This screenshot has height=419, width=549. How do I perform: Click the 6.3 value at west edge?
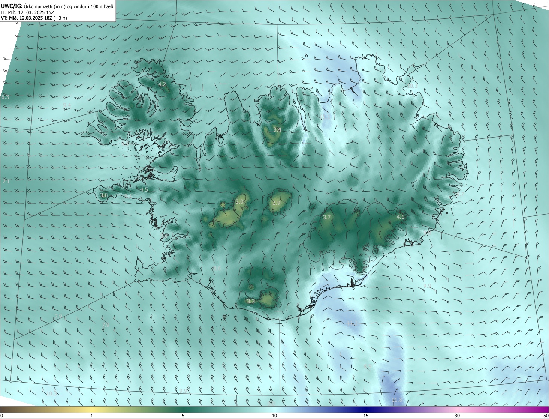click(x=5, y=98)
